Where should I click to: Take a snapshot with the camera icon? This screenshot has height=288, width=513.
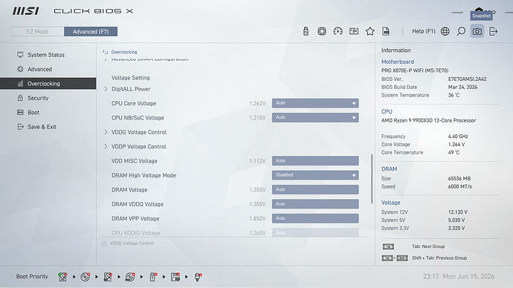coord(477,31)
